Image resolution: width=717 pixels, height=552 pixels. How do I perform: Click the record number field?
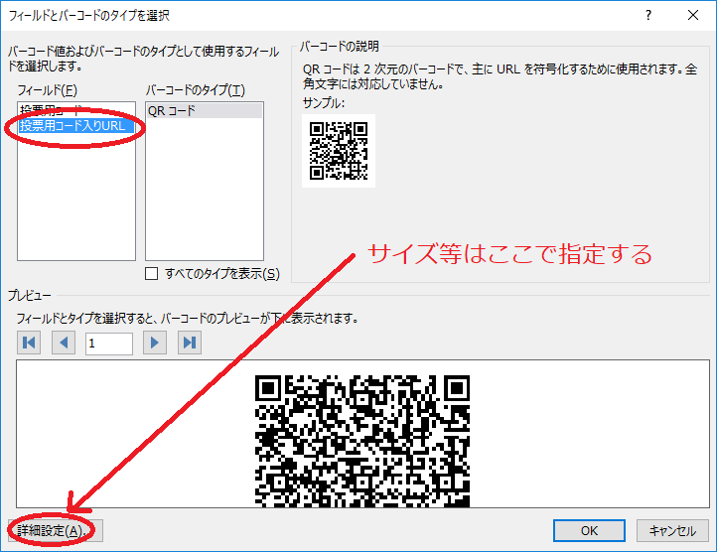(x=109, y=344)
